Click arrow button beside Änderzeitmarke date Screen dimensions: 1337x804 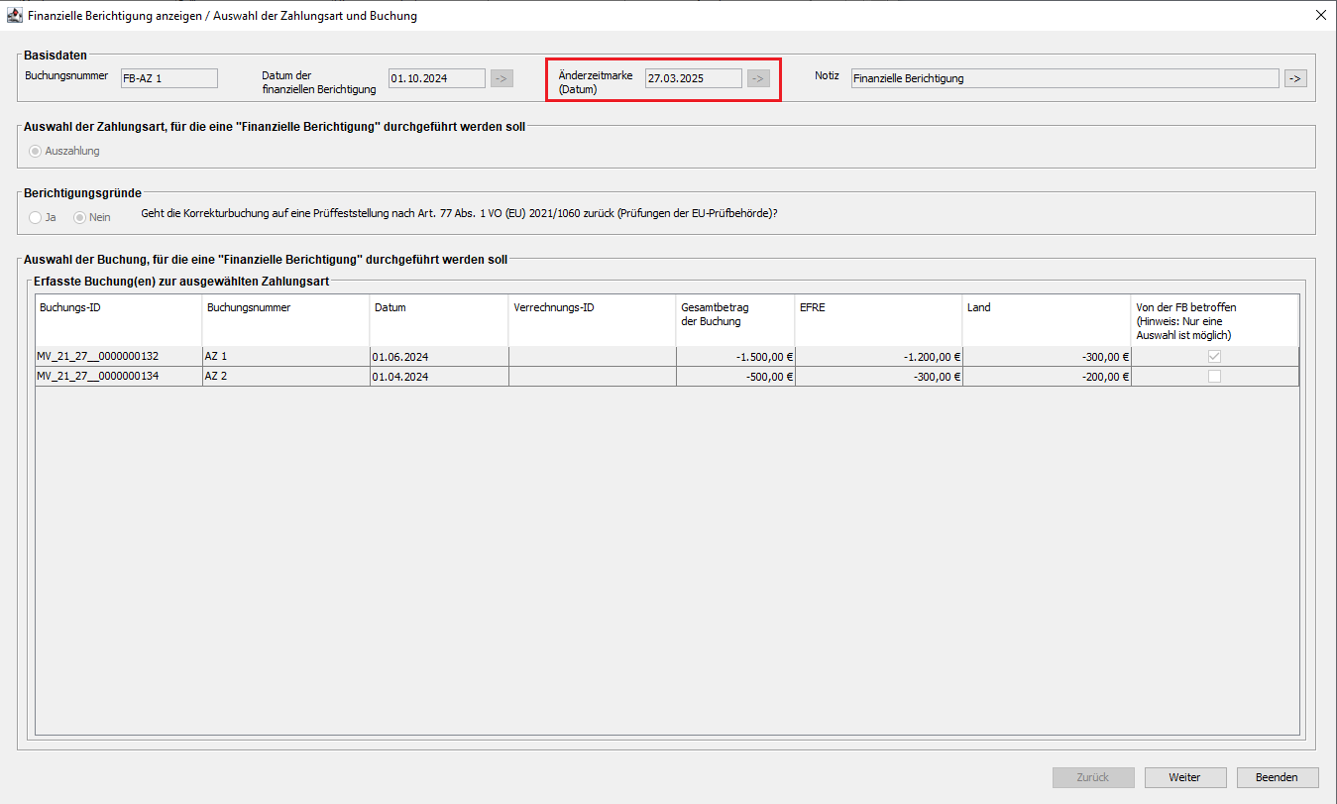click(758, 78)
